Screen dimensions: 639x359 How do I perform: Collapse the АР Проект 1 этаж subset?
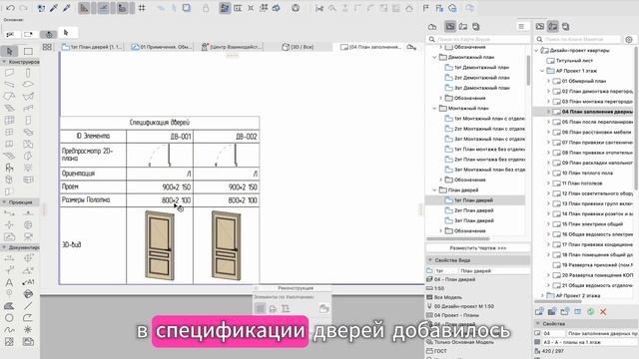542,71
